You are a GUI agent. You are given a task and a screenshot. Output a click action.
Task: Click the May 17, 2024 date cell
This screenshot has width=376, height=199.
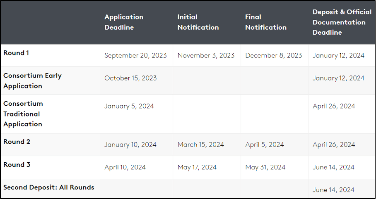pyautogui.click(x=197, y=167)
